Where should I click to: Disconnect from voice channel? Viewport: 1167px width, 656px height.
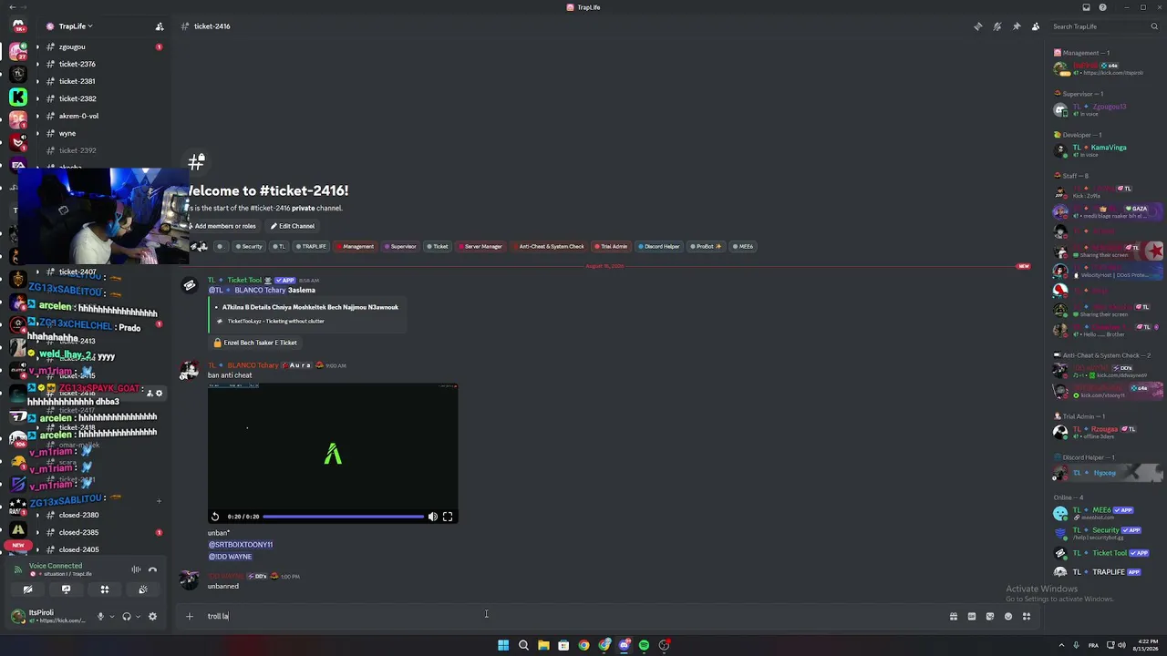point(153,569)
